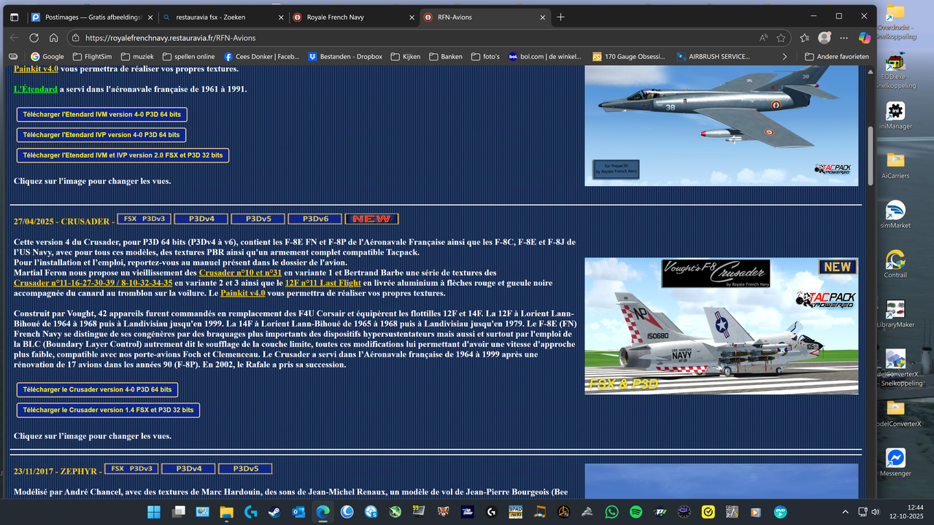Go to browser Home icon
Image resolution: width=934 pixels, height=525 pixels.
pyautogui.click(x=54, y=37)
